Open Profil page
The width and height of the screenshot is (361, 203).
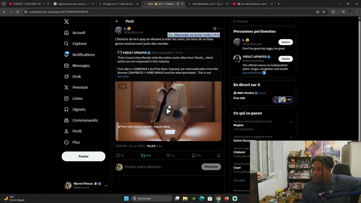coord(73,131)
